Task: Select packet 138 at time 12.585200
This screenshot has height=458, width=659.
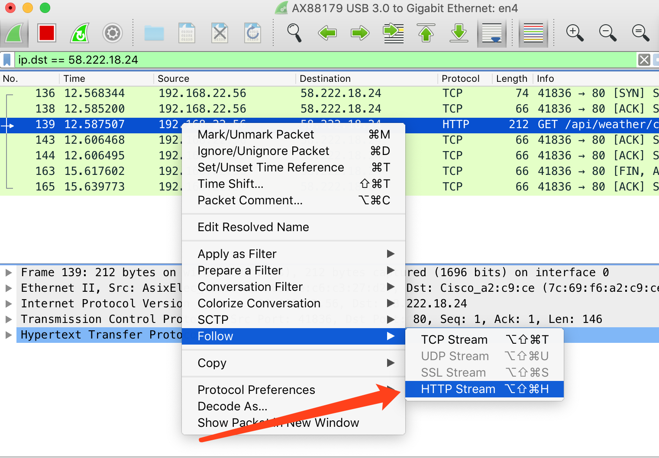Action: tap(329, 109)
